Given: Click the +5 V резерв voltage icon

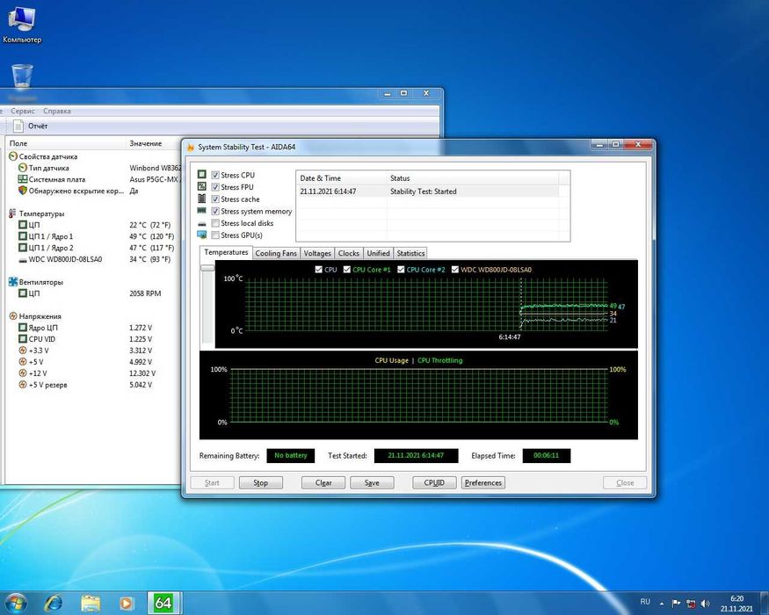Looking at the screenshot, I should coord(23,385).
